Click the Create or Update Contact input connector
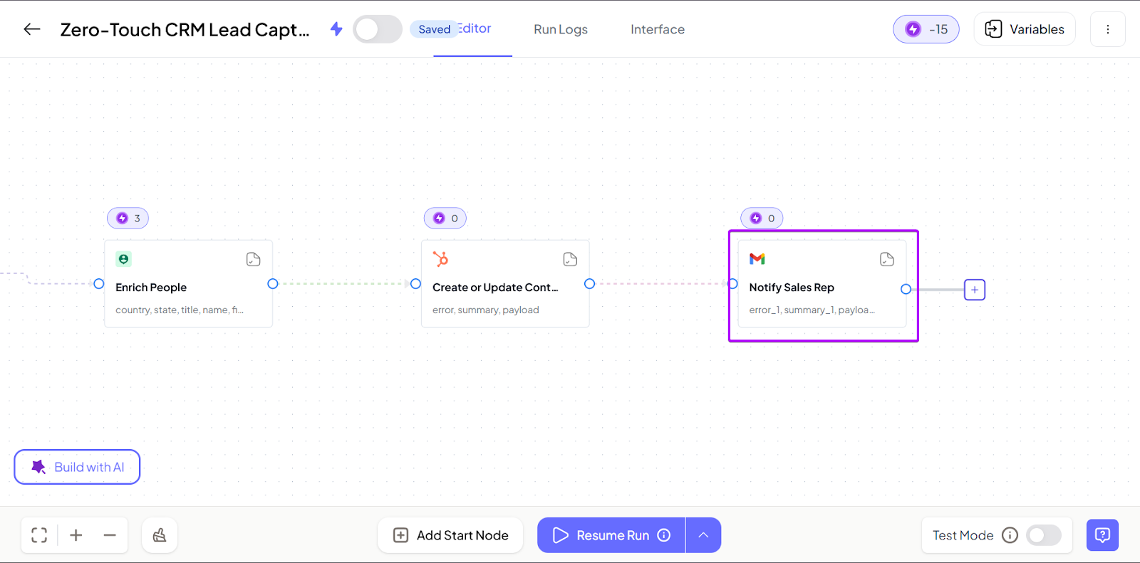Screen dimensions: 1140x563 click(416, 284)
